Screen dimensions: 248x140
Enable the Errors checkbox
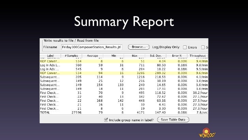click(185, 47)
